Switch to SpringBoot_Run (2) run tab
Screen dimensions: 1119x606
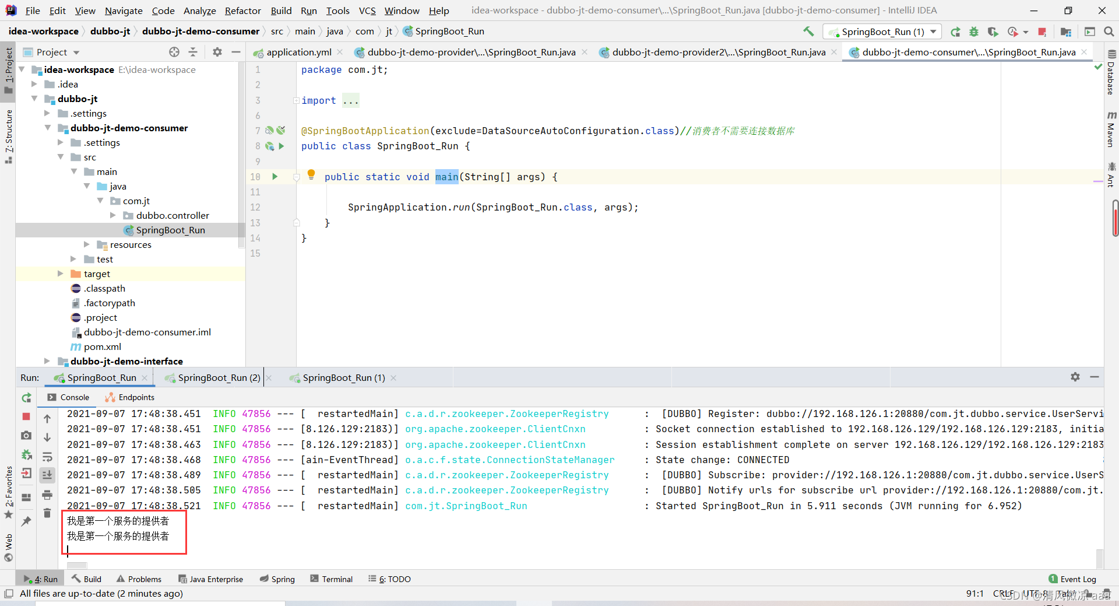click(219, 377)
